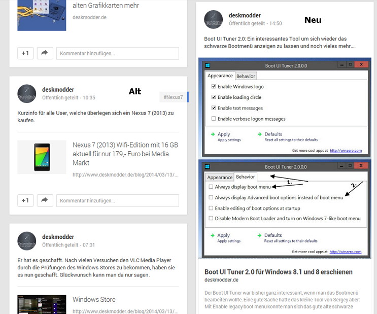The image size is (377, 314).
Task: Click the 14:50 post timestamp
Action: [276, 23]
